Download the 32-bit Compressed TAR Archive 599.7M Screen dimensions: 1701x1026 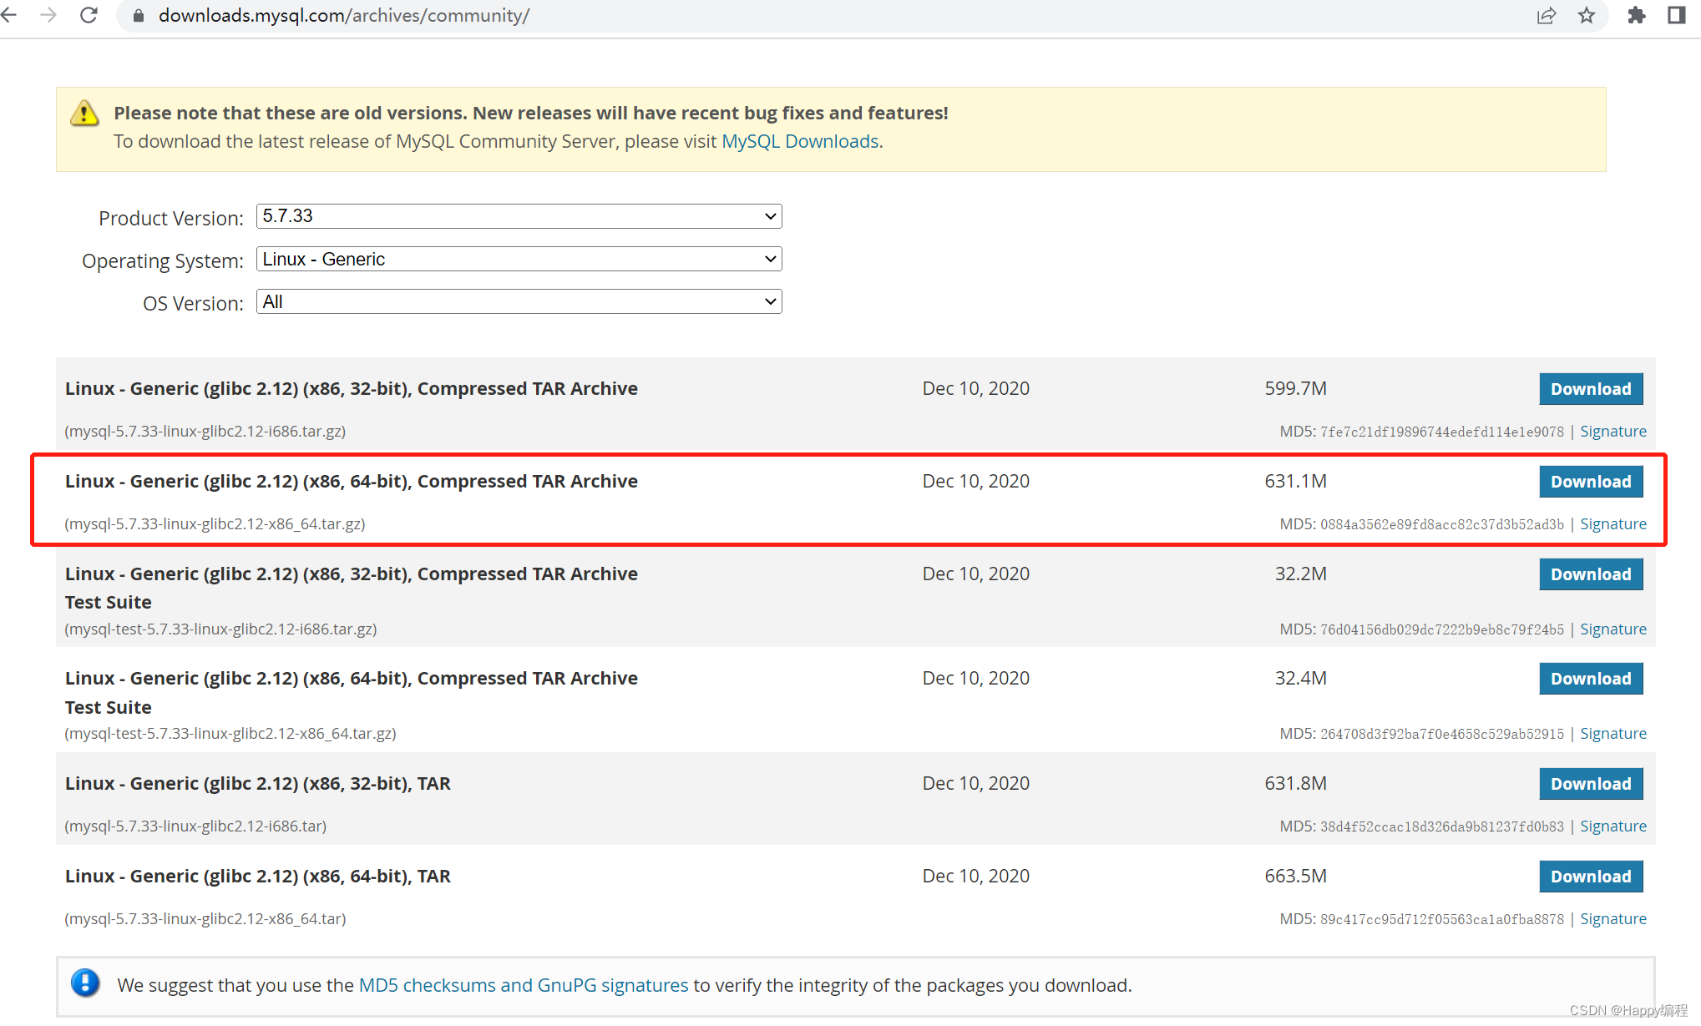pos(1590,389)
